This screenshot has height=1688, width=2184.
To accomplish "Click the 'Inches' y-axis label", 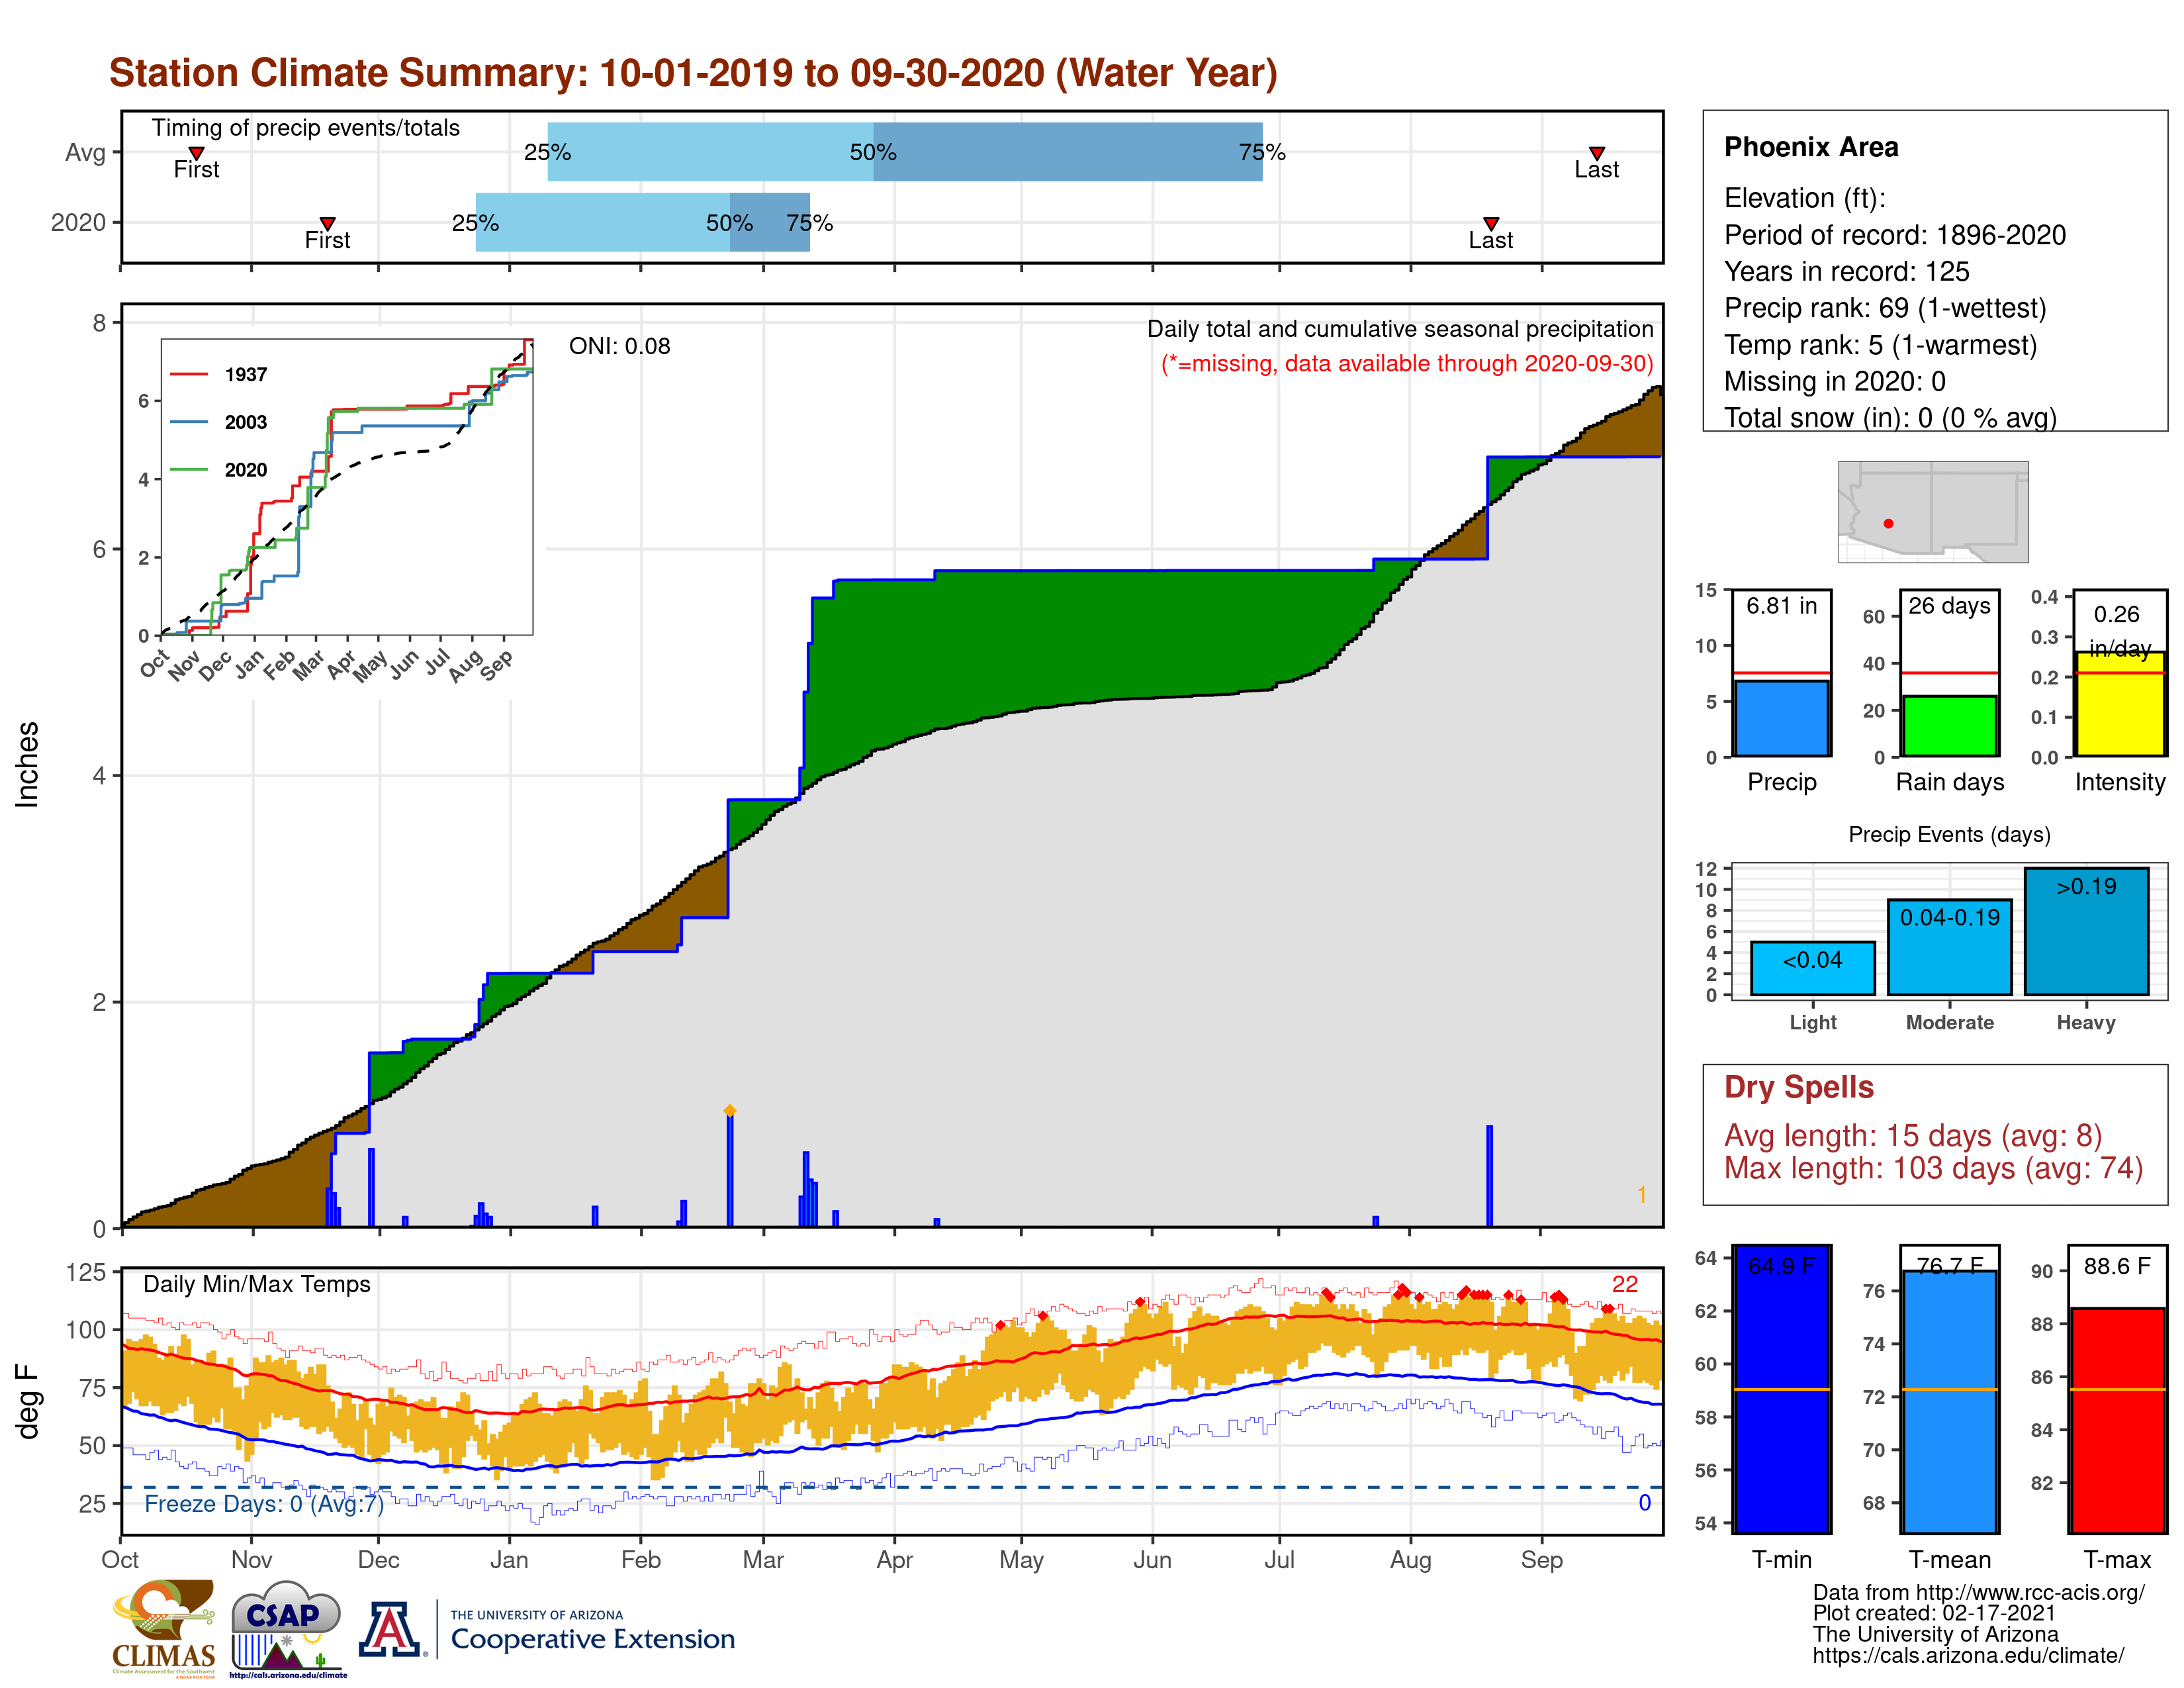I will coord(27,765).
